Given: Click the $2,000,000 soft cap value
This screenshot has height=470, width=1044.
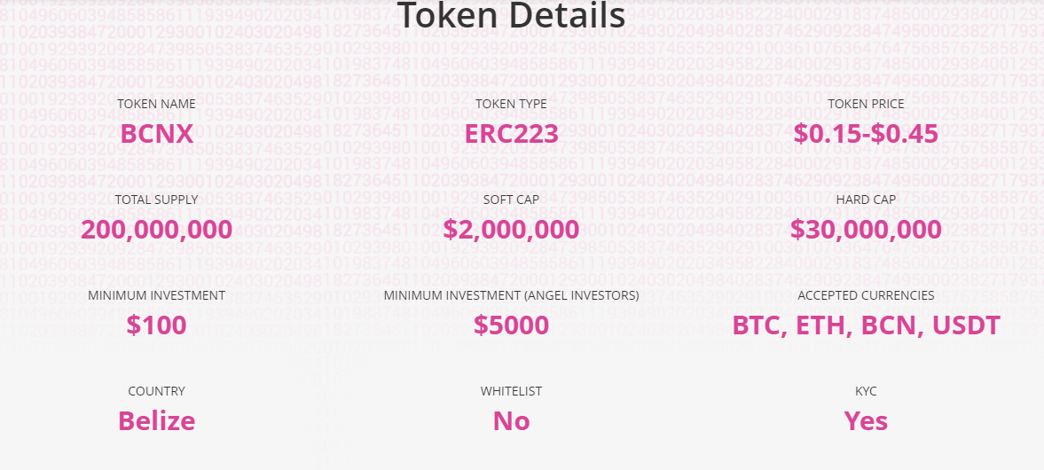Looking at the screenshot, I should 511,230.
